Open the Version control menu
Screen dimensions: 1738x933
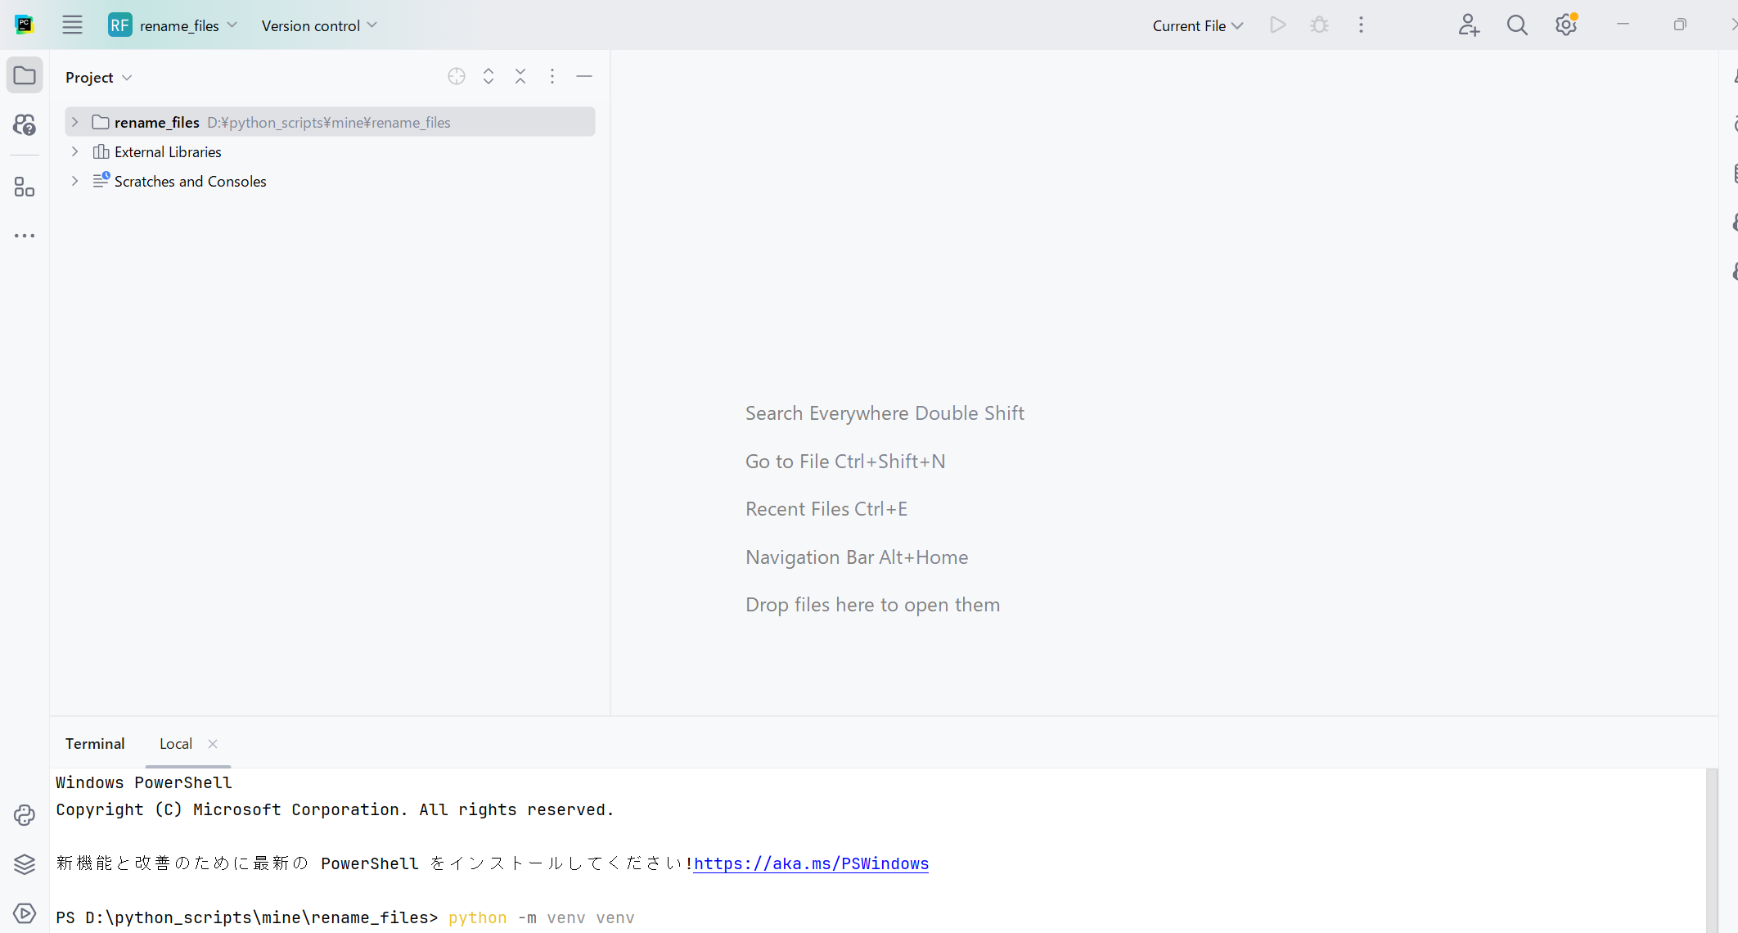tap(319, 25)
